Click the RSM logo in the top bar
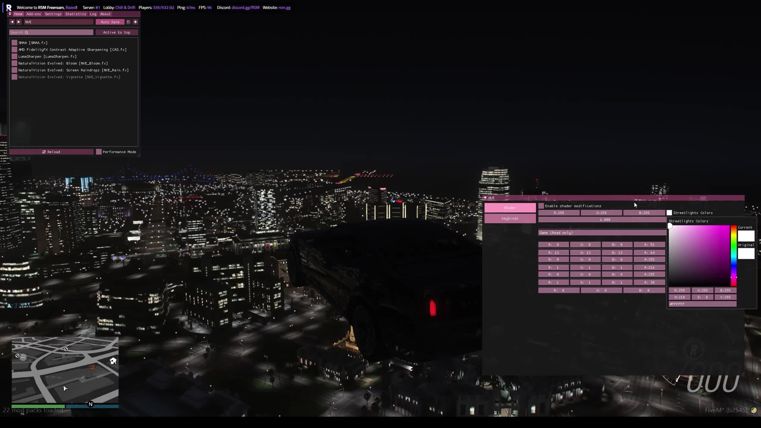This screenshot has height=428, width=761. pyautogui.click(x=8, y=7)
